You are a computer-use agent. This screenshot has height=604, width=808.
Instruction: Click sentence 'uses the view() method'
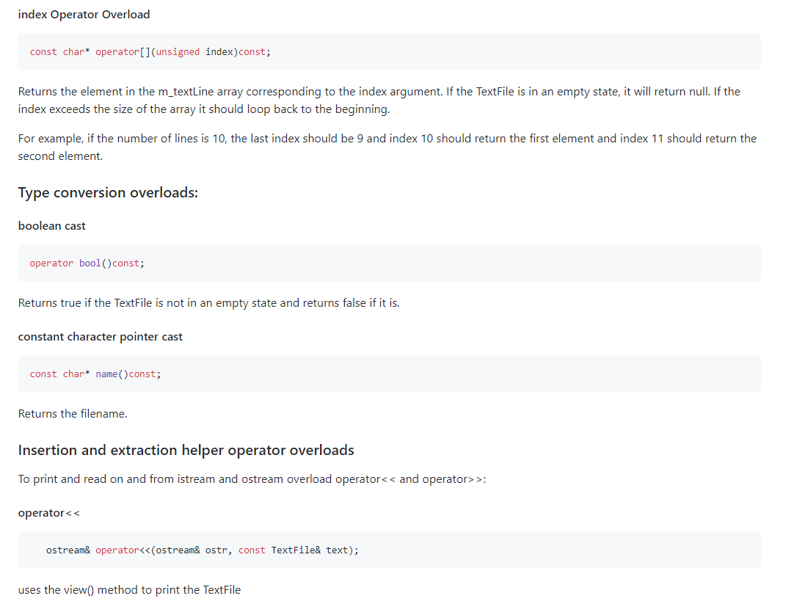point(129,590)
